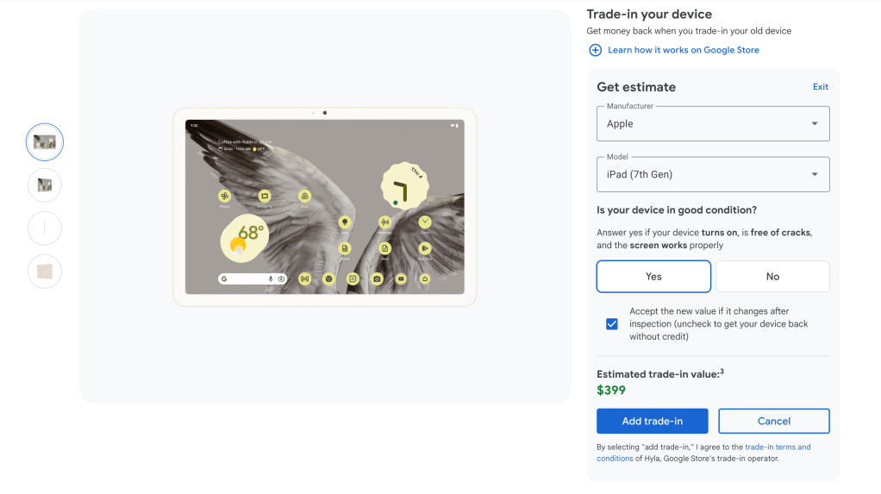881x494 pixels.
Task: Exit the Get estimate panel
Action: 820,87
